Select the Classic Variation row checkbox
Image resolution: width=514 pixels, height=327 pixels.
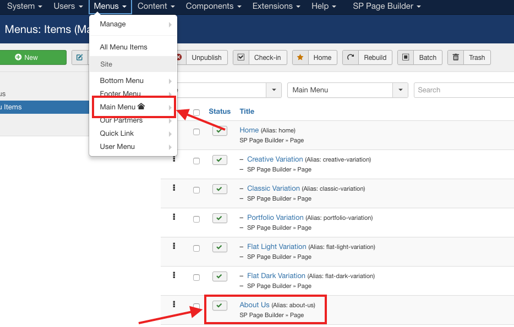tap(196, 190)
